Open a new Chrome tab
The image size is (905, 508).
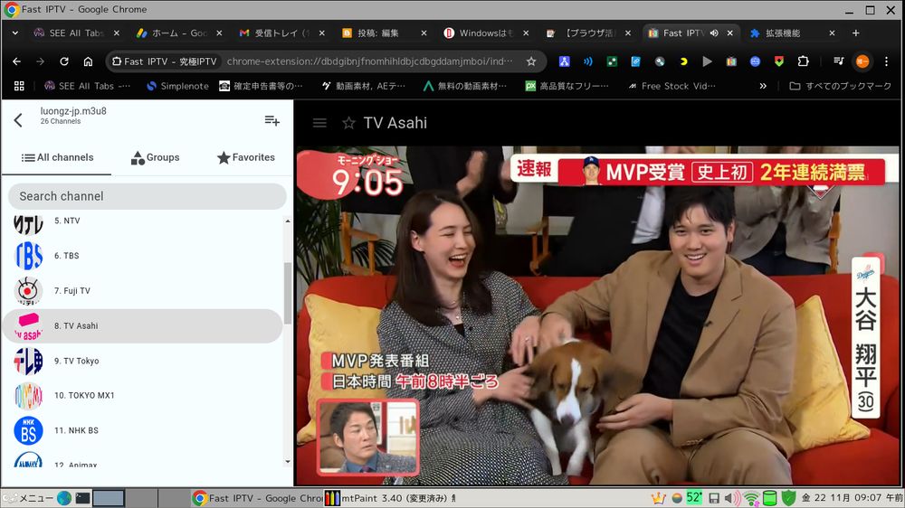(x=856, y=33)
